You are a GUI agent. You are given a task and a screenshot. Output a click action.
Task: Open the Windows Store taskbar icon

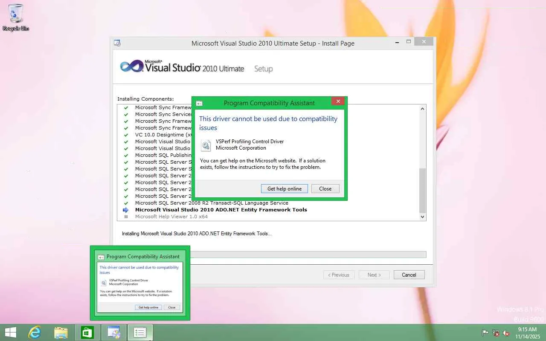click(x=87, y=332)
